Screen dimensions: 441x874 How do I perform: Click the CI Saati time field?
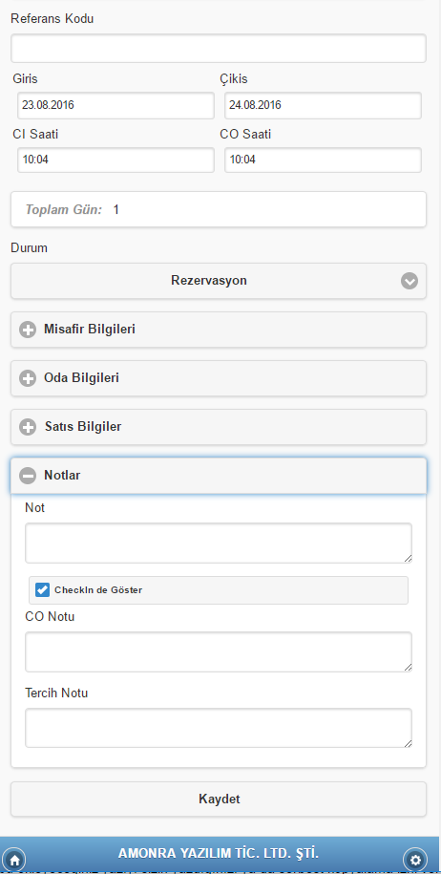[x=115, y=160]
